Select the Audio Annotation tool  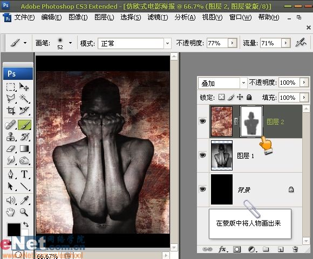click(11, 200)
